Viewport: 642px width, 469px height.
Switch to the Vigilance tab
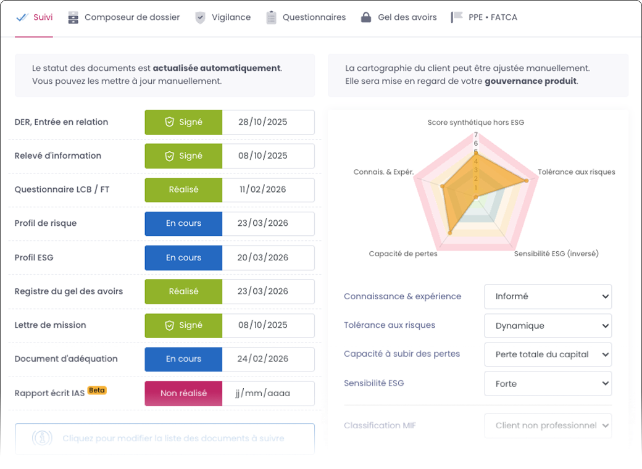(231, 17)
